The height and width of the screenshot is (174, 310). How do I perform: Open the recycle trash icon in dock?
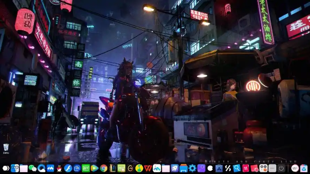pyautogui.click(x=304, y=168)
